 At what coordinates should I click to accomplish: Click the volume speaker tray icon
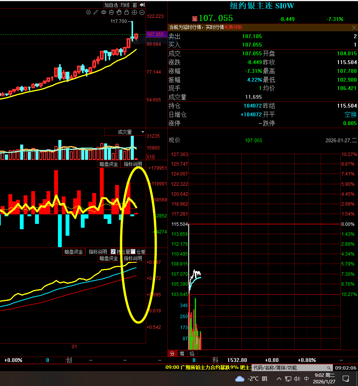[x=297, y=379]
